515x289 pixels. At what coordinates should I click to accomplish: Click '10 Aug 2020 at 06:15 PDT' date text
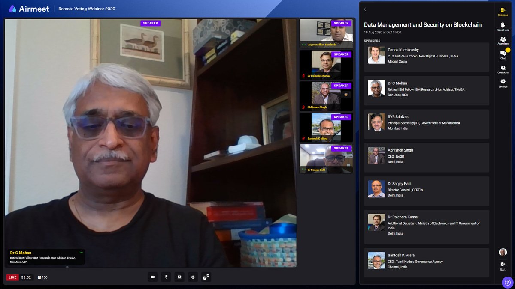coord(382,32)
